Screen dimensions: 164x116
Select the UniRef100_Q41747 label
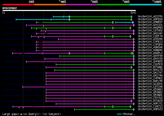point(150,73)
